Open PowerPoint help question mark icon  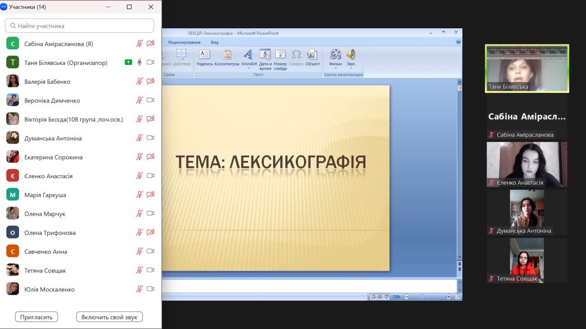coord(458,42)
